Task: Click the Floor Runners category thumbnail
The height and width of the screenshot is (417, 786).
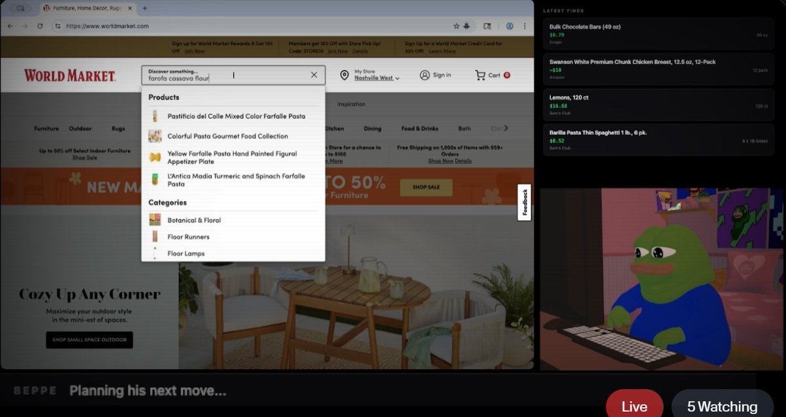Action: pos(155,237)
